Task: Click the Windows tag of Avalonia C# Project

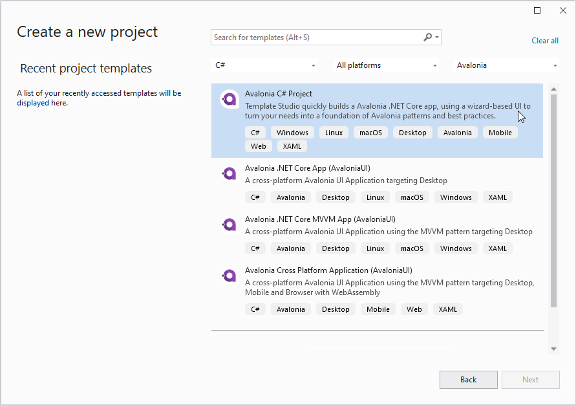Action: click(x=292, y=133)
